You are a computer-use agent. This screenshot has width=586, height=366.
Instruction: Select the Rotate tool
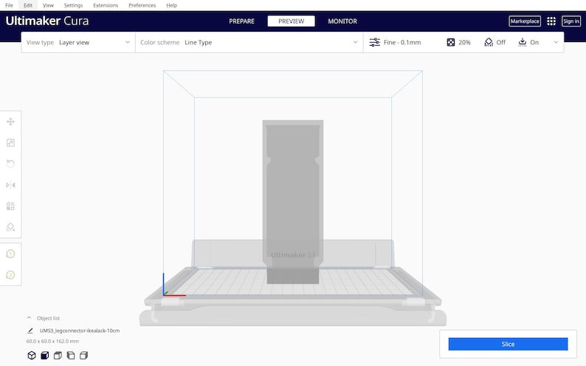[x=10, y=164]
